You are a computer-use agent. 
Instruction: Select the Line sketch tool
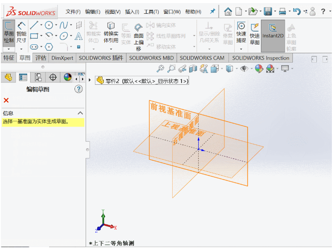point(34,25)
